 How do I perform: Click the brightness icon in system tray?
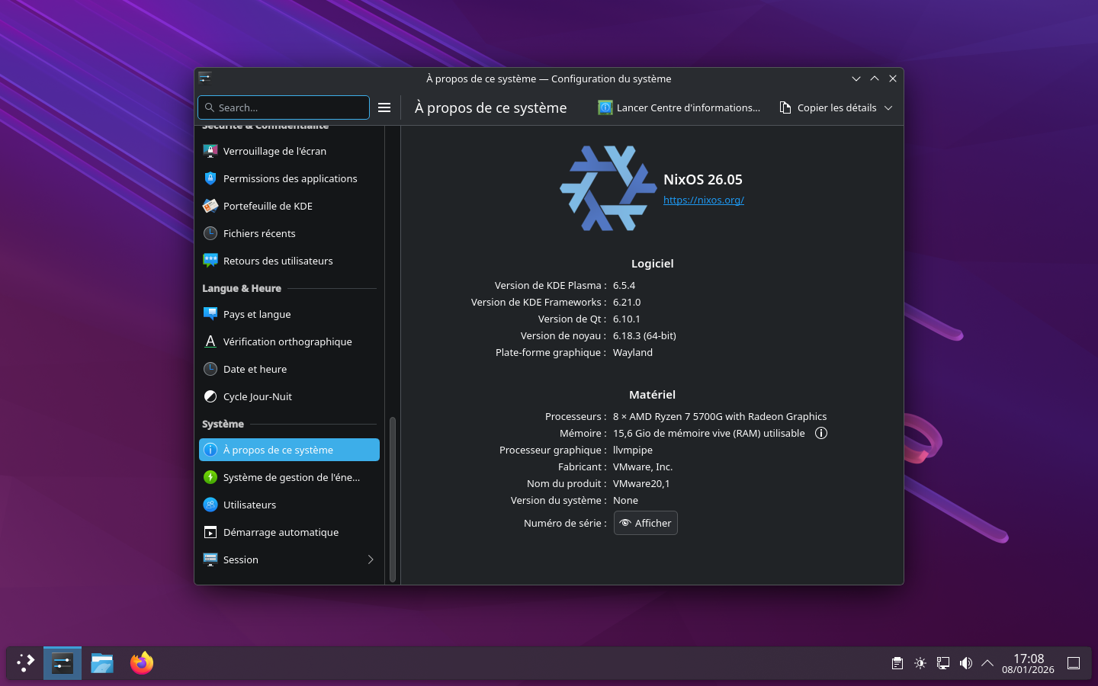[x=920, y=663]
